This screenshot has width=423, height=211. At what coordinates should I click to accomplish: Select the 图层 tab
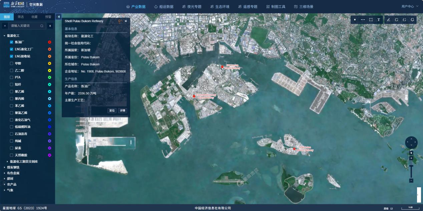[7, 17]
